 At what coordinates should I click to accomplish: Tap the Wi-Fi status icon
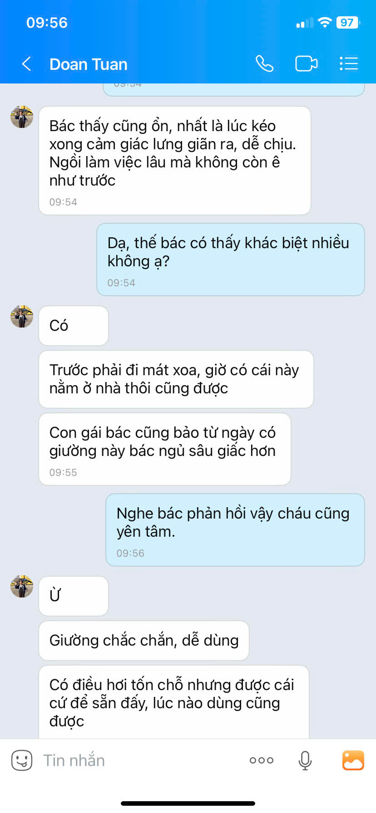(x=325, y=22)
